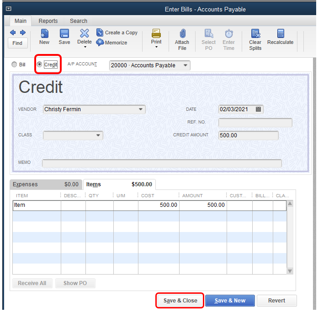Click the CLA... column header
This screenshot has width=318, height=313.
282,195
